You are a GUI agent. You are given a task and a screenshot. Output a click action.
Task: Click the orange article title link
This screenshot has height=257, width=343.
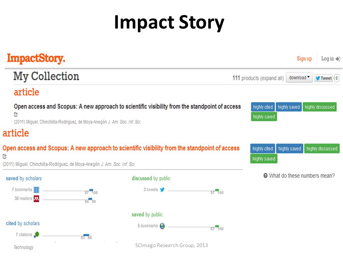[121, 148]
